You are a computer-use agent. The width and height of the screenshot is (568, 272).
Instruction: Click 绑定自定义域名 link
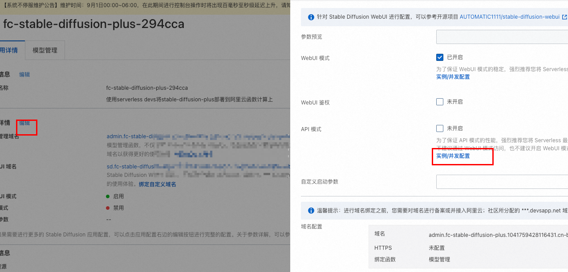(x=158, y=184)
